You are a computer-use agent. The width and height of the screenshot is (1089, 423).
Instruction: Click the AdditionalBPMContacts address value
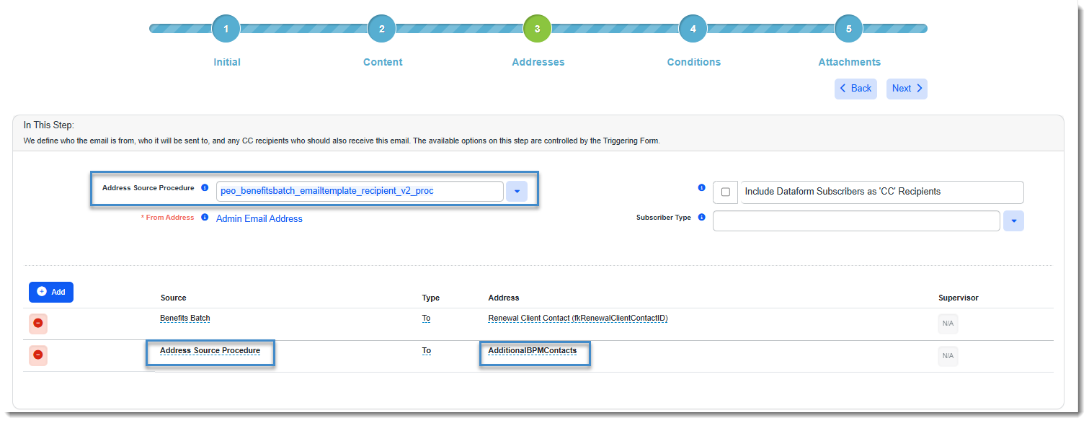click(532, 351)
